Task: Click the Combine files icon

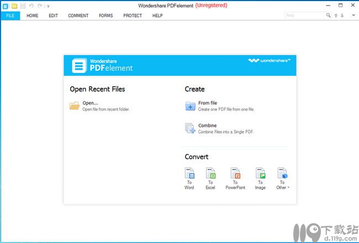Action: (x=190, y=128)
